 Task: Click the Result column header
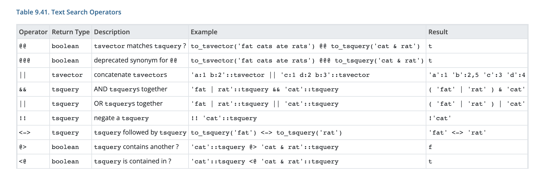pyautogui.click(x=477, y=32)
